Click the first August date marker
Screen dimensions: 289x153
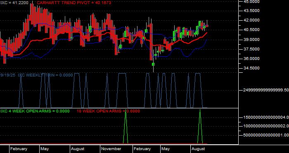click(78, 149)
